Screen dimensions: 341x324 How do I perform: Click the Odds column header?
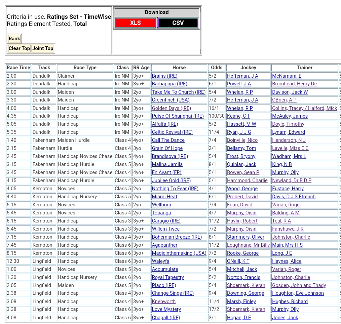[217, 68]
